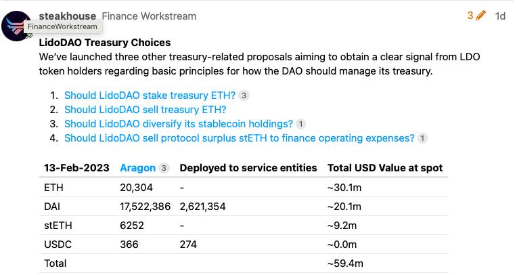This screenshot has width=517, height=275.
Task: Click the orange pencil edit icon
Action: coord(480,16)
